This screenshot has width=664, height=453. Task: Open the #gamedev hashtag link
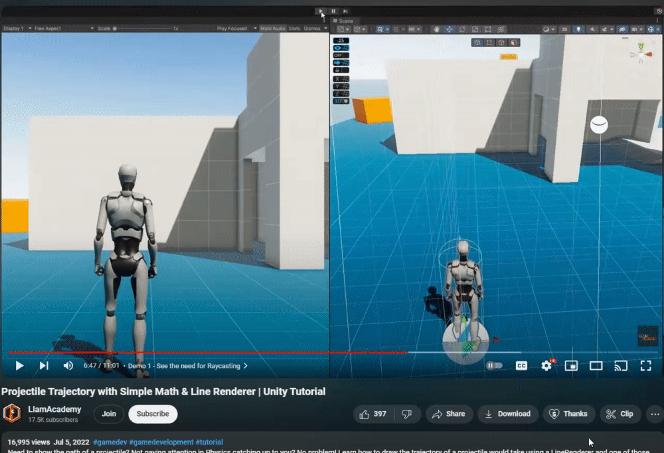click(110, 442)
